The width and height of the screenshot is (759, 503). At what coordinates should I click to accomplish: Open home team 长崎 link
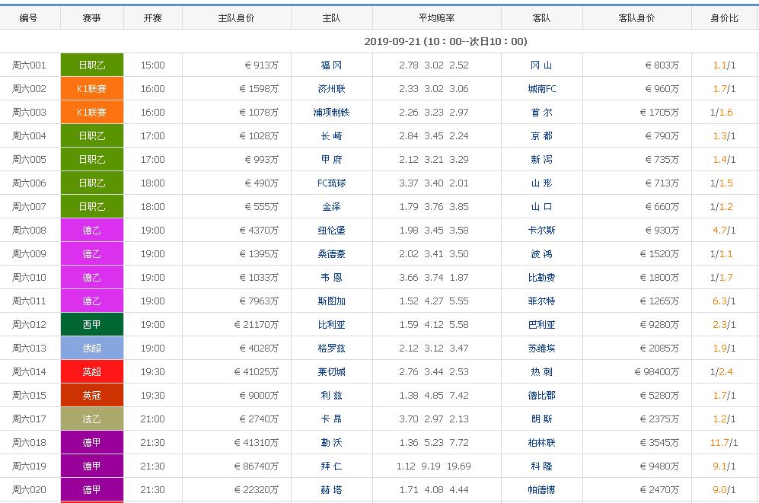[x=331, y=136]
